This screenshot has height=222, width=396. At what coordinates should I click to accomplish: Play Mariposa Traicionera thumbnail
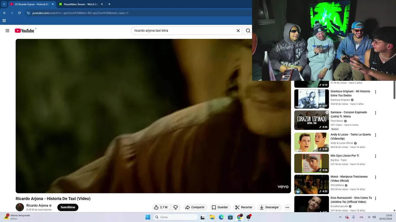(312, 184)
